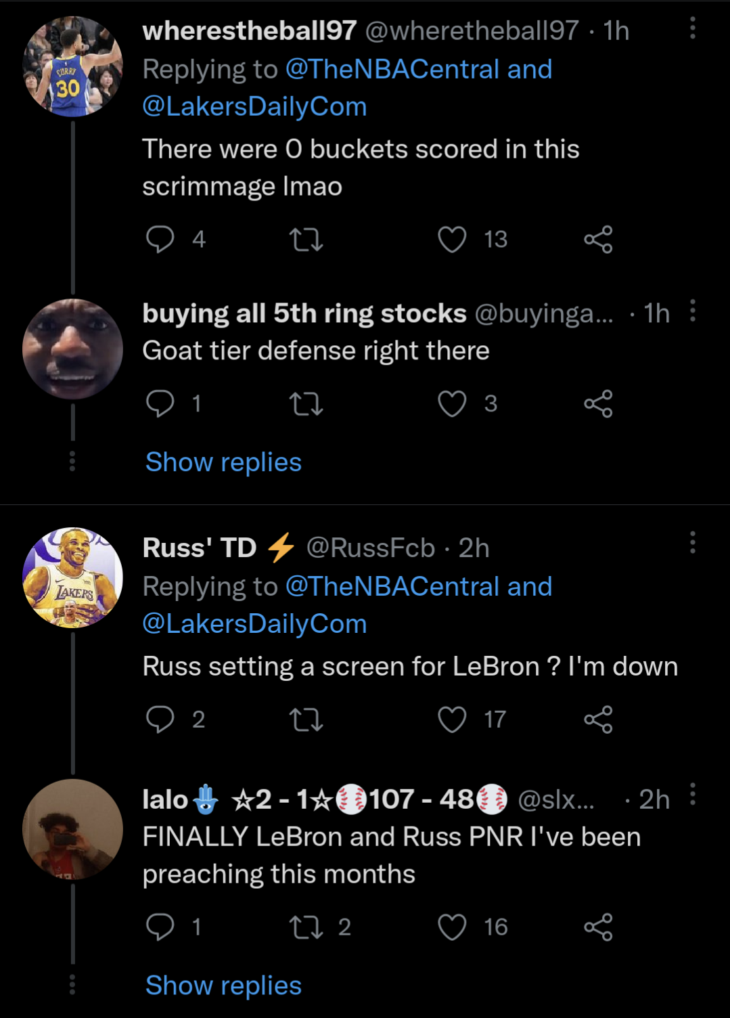
Task: Share the "Goat tier defense" tweet
Action: pyautogui.click(x=598, y=404)
